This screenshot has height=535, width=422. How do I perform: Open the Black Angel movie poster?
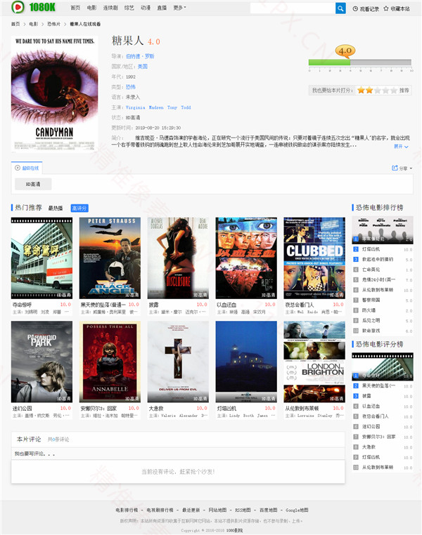[110, 258]
